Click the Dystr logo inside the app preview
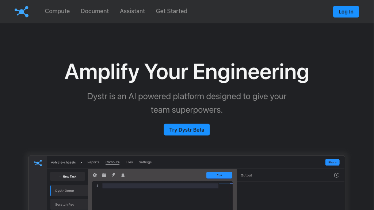This screenshot has width=374, height=210. [38, 163]
